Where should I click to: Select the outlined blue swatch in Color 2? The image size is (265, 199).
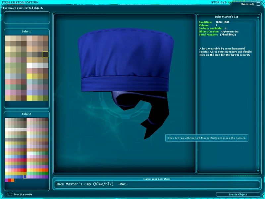(x=25, y=176)
